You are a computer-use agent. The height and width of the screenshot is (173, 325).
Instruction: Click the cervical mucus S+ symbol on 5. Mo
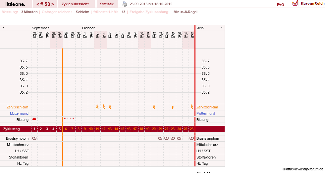(110, 107)
